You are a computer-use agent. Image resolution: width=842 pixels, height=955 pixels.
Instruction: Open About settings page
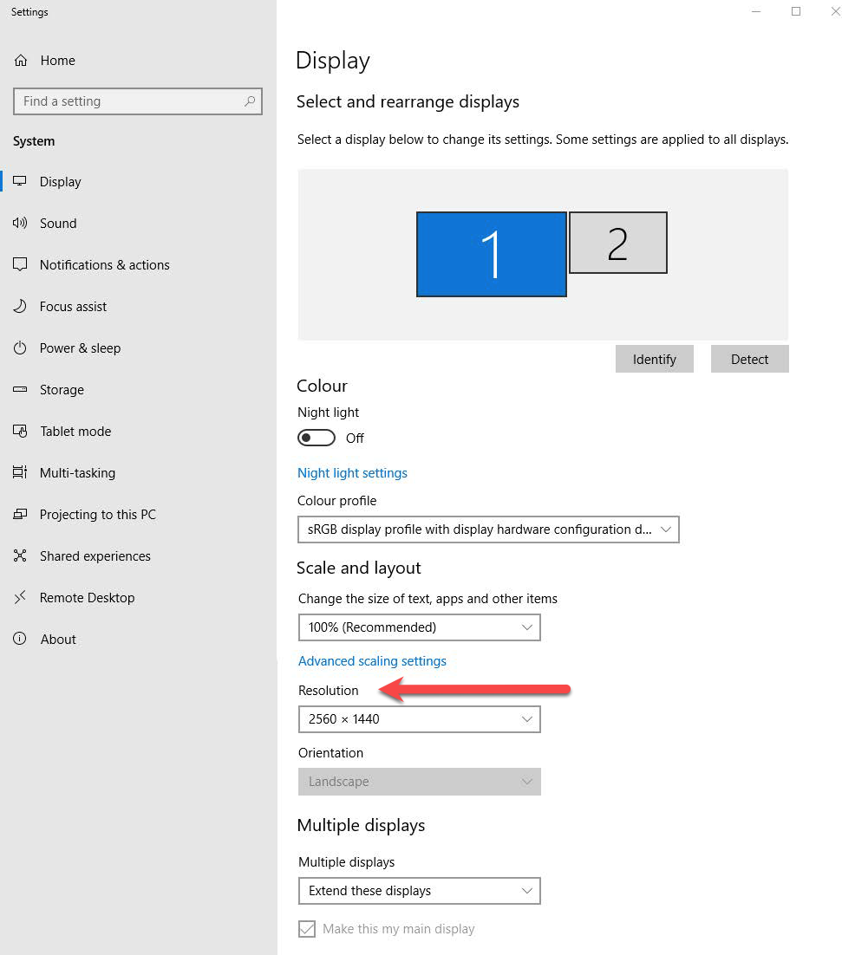tap(58, 639)
